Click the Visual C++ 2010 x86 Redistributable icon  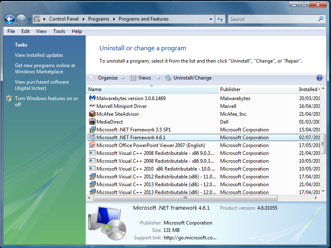[92, 168]
